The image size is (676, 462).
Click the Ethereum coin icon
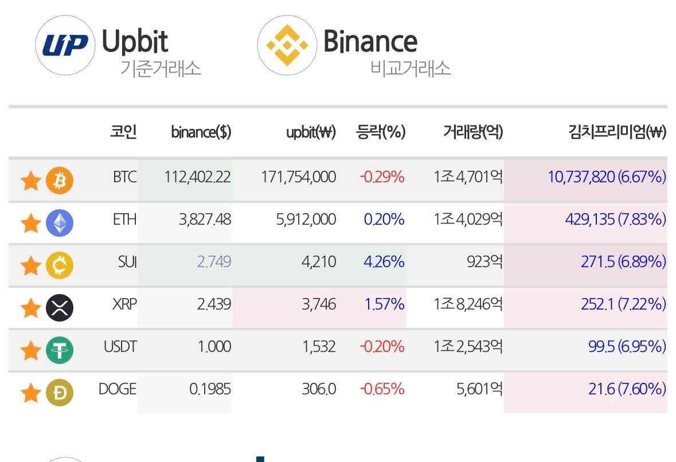pyautogui.click(x=60, y=223)
